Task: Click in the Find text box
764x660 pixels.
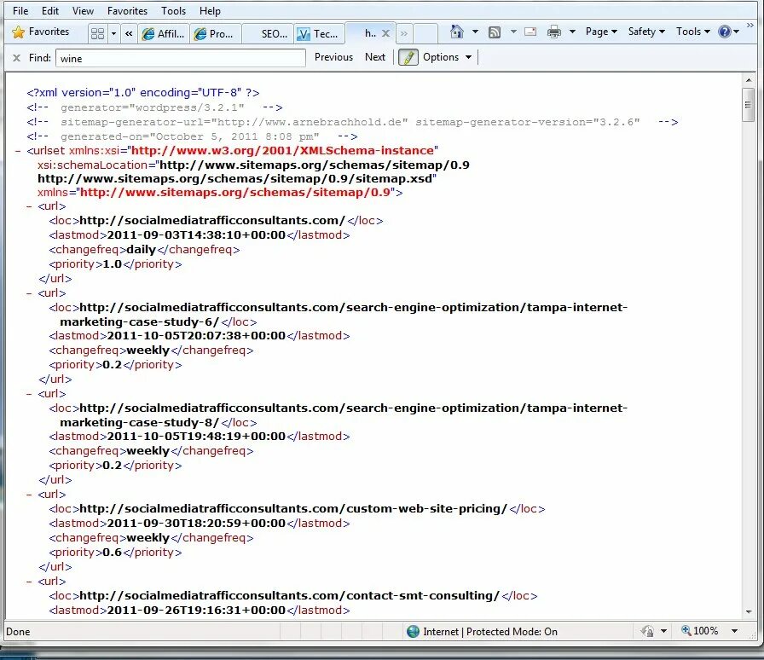Action: pos(181,58)
